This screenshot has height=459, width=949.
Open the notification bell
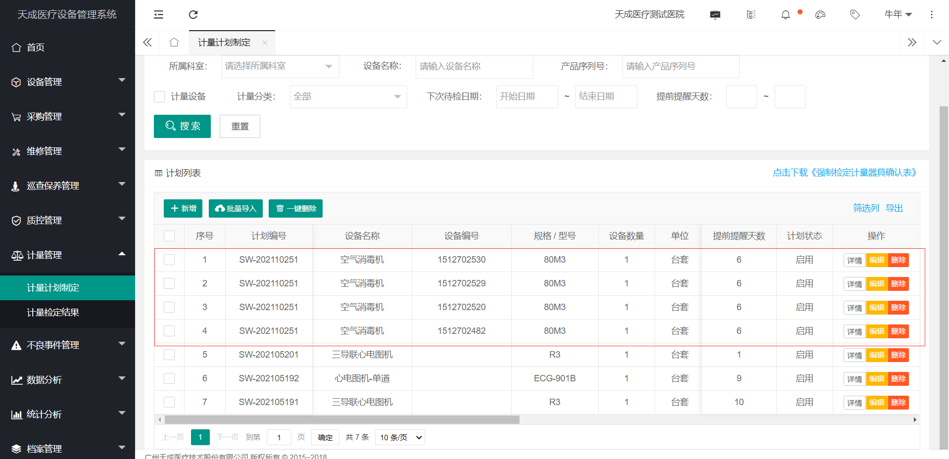(x=786, y=15)
